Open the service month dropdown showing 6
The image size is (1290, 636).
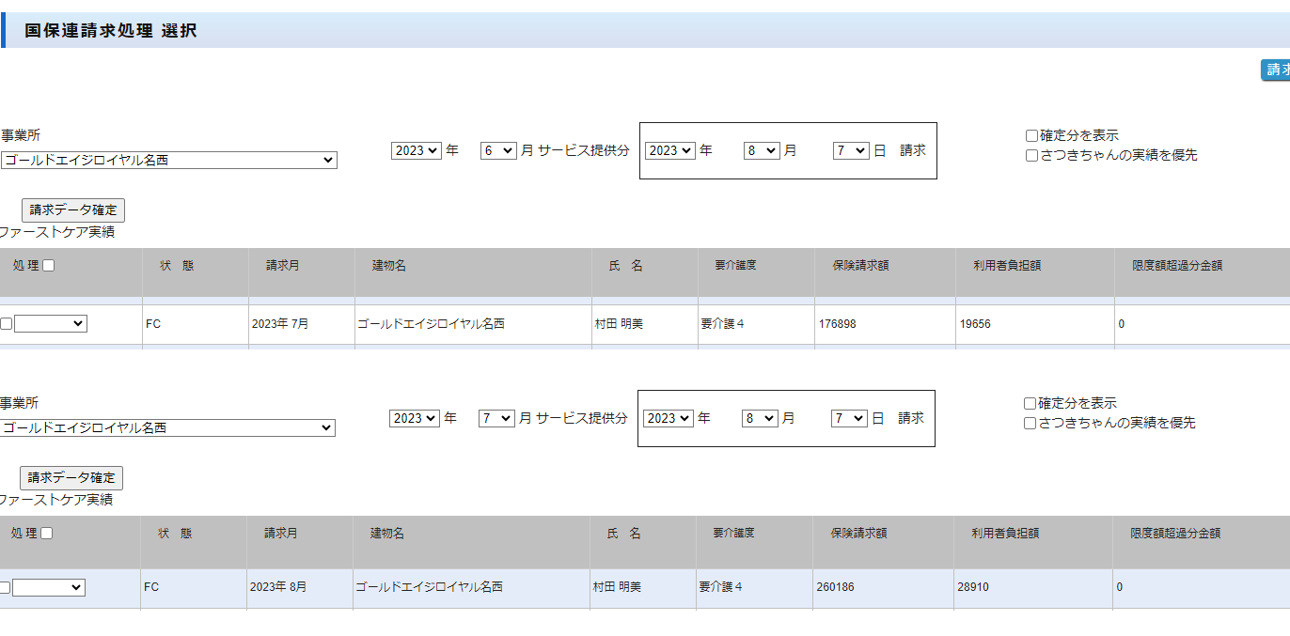[497, 150]
